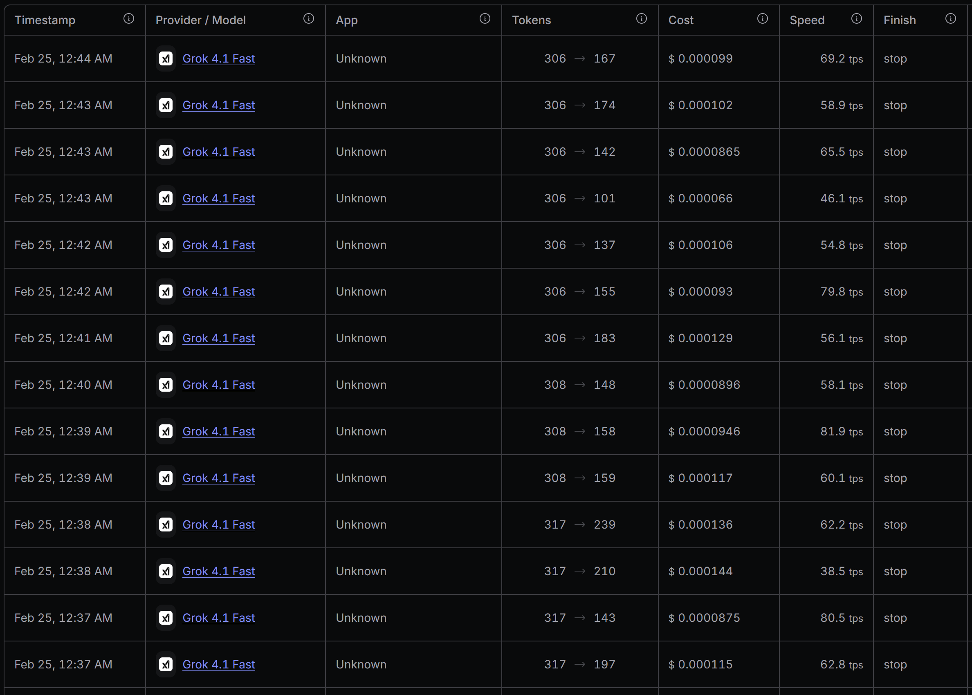Open Grok 4.1 Fast link costing $0.000115
972x695 pixels.
pos(218,665)
